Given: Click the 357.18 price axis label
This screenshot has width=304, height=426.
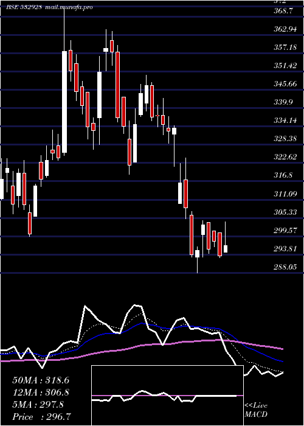Looking at the screenshot, I should click(x=286, y=47).
